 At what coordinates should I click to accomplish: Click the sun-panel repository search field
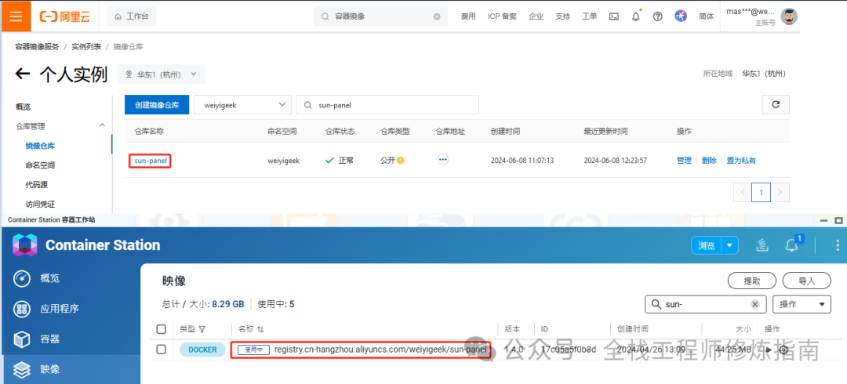387,105
